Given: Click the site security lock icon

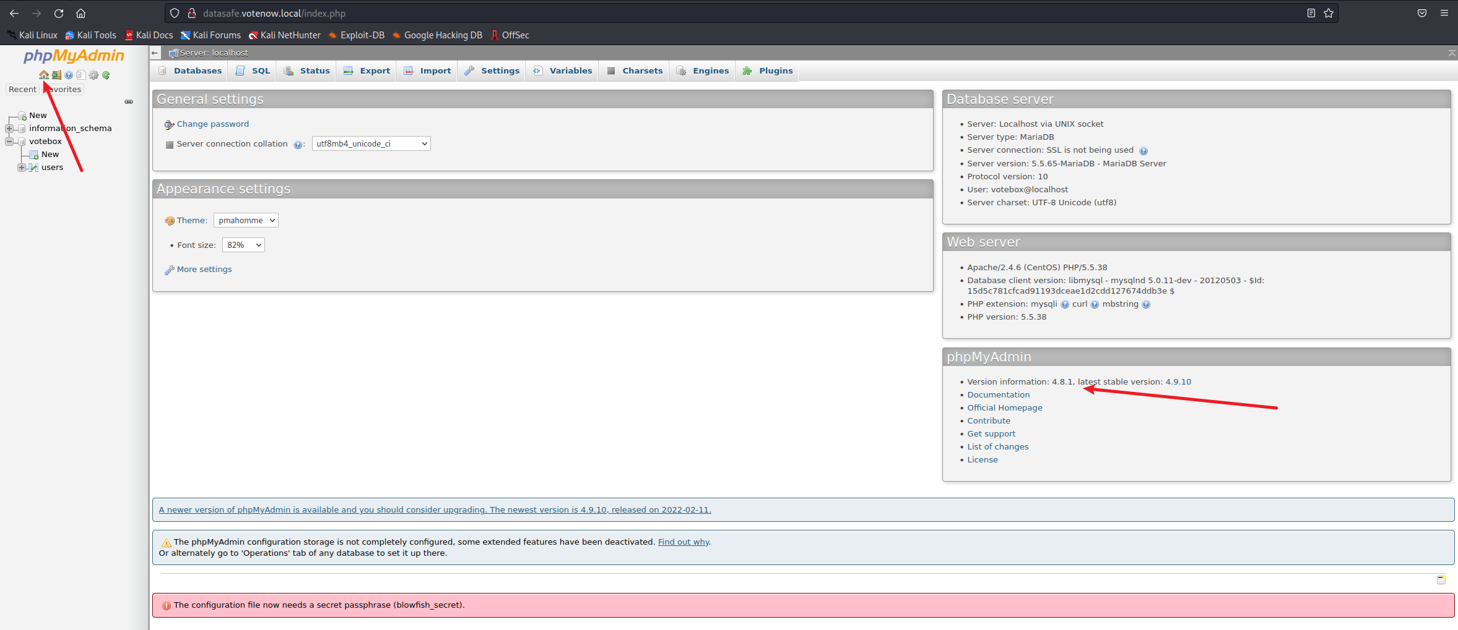Looking at the screenshot, I should point(192,13).
